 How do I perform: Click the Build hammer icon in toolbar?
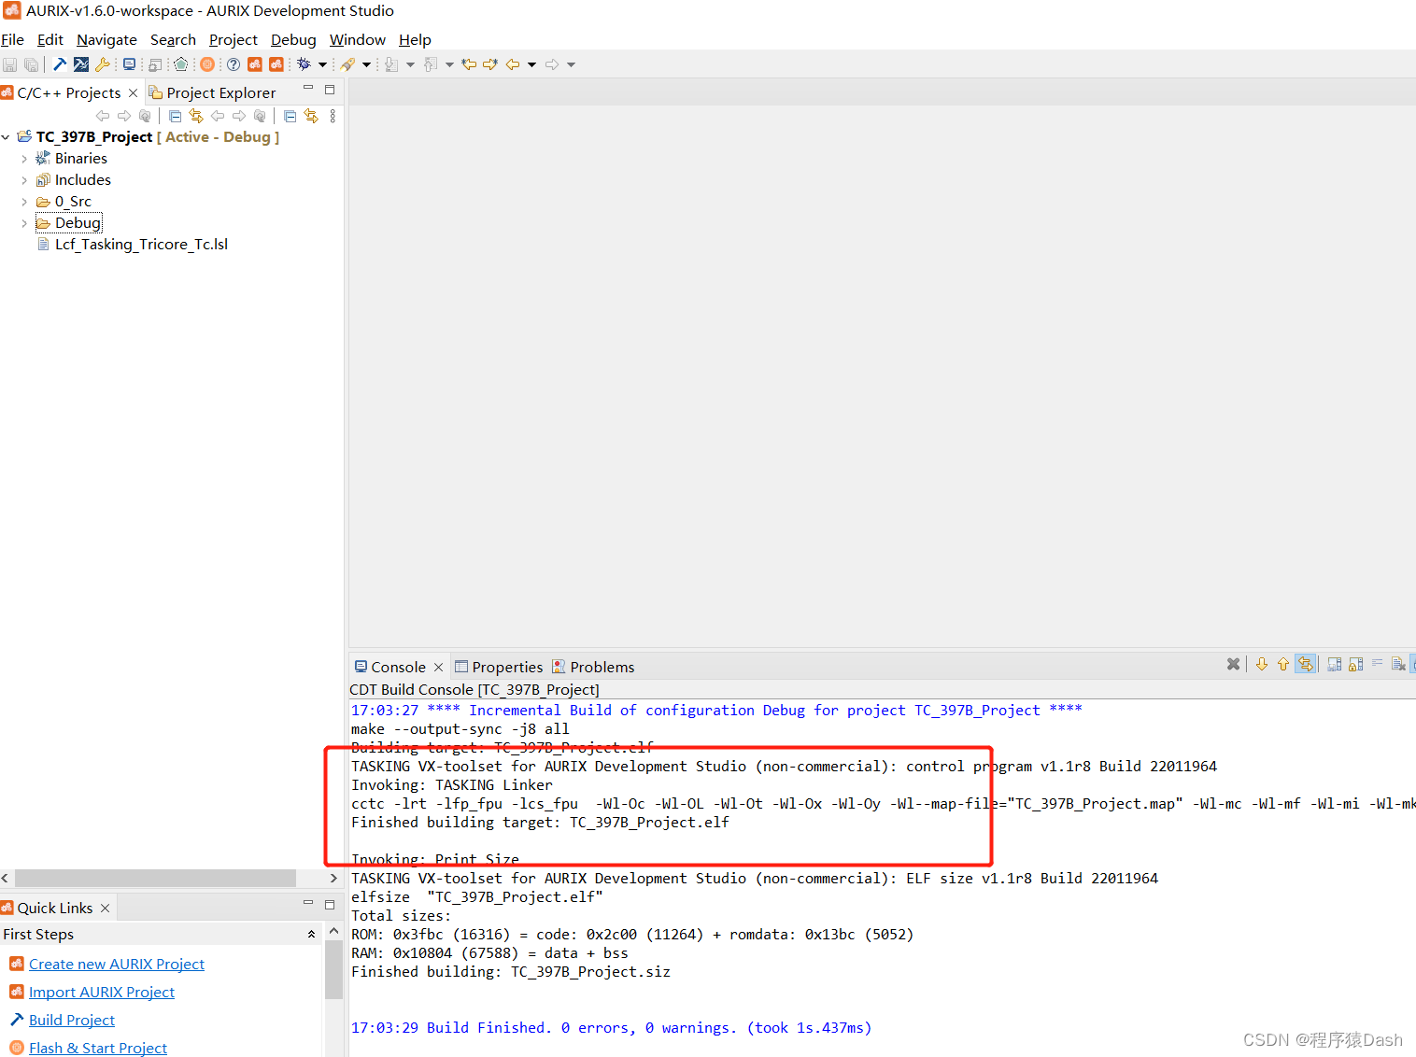(58, 63)
